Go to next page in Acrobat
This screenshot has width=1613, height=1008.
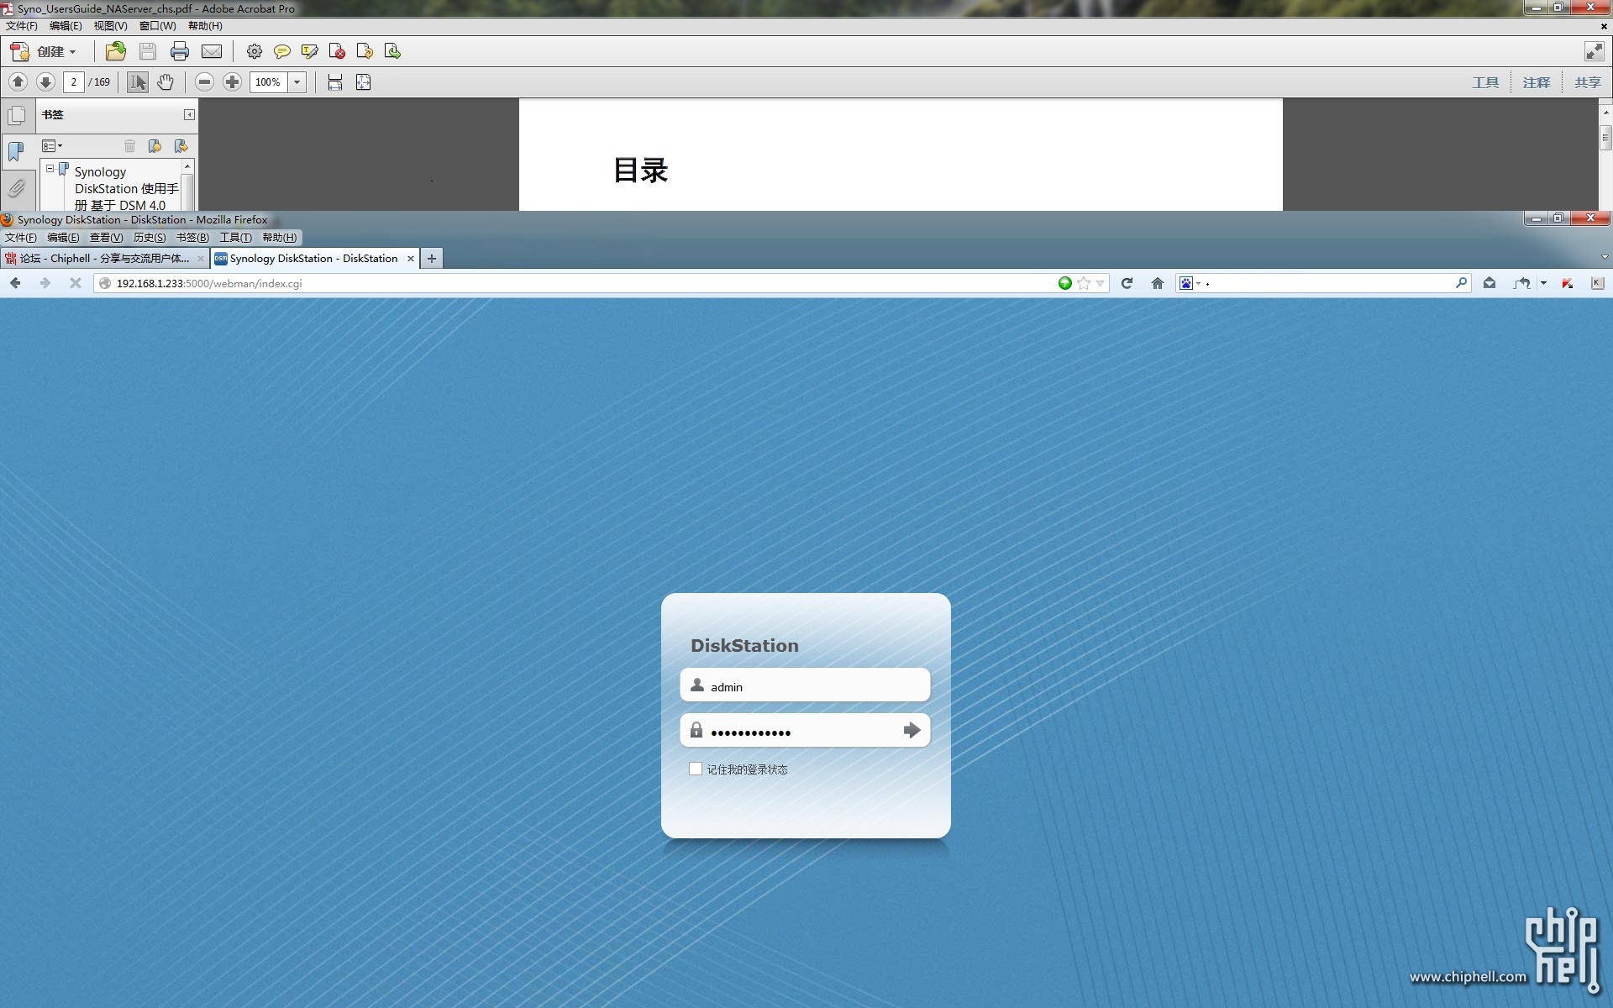click(45, 81)
